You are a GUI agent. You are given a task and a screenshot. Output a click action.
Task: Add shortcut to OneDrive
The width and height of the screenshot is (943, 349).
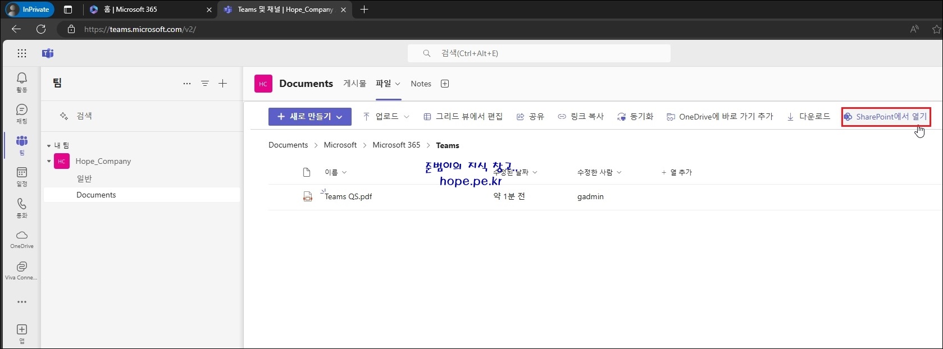click(x=720, y=117)
